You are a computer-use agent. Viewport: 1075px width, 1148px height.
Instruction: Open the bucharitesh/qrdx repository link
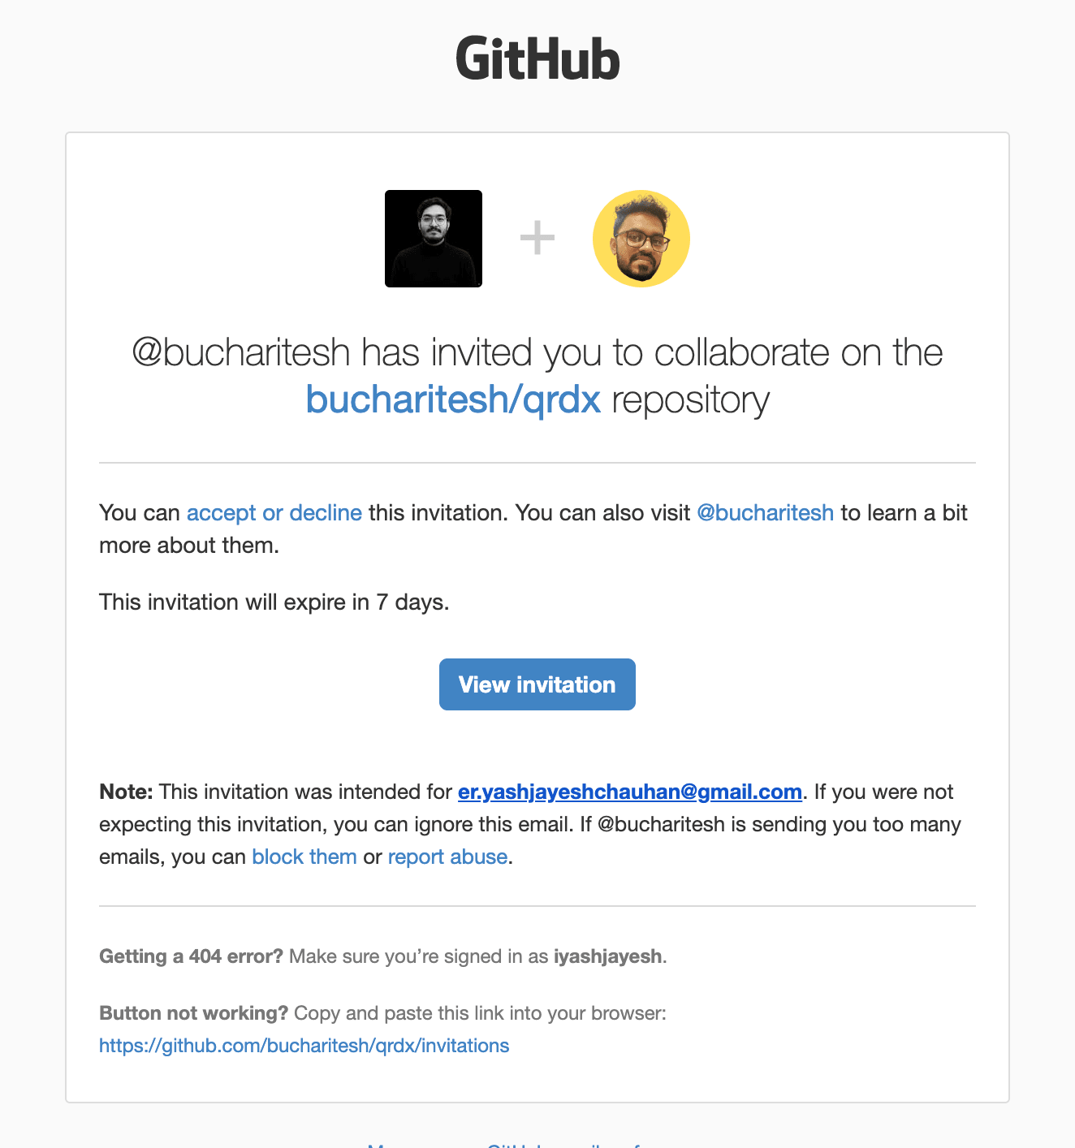(x=453, y=399)
